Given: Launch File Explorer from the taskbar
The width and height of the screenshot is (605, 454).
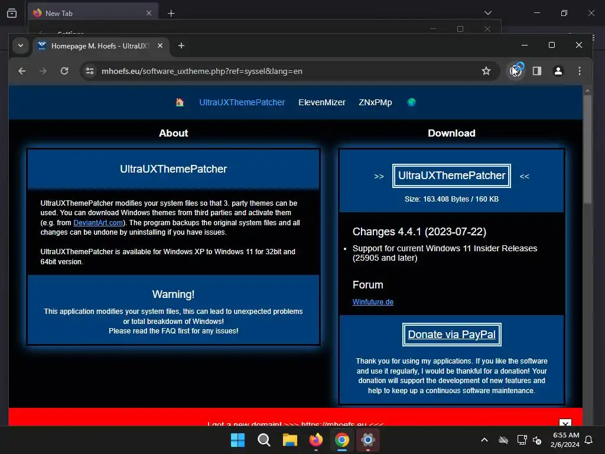Looking at the screenshot, I should 290,440.
